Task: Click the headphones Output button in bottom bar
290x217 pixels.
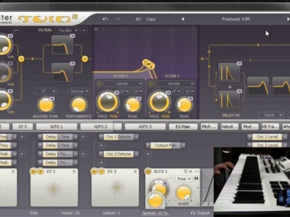Action: (x=200, y=213)
